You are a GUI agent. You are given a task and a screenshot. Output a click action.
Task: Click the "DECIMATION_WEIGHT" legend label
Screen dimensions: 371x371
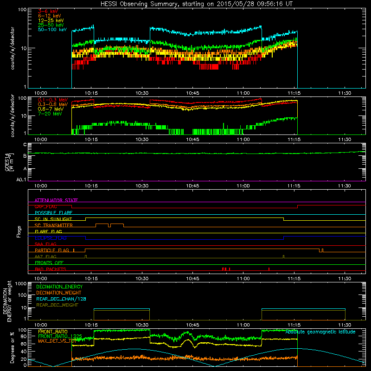pos(59,293)
